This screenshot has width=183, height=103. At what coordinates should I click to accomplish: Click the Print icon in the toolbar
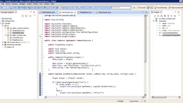[11, 8]
